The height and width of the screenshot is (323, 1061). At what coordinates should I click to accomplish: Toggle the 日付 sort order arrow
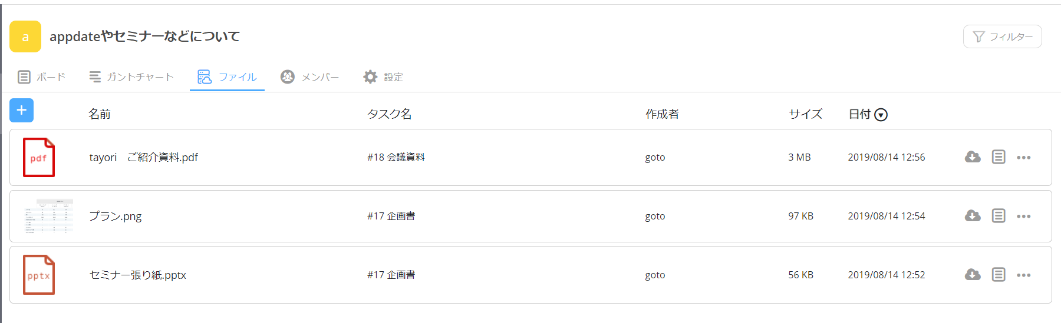[881, 115]
